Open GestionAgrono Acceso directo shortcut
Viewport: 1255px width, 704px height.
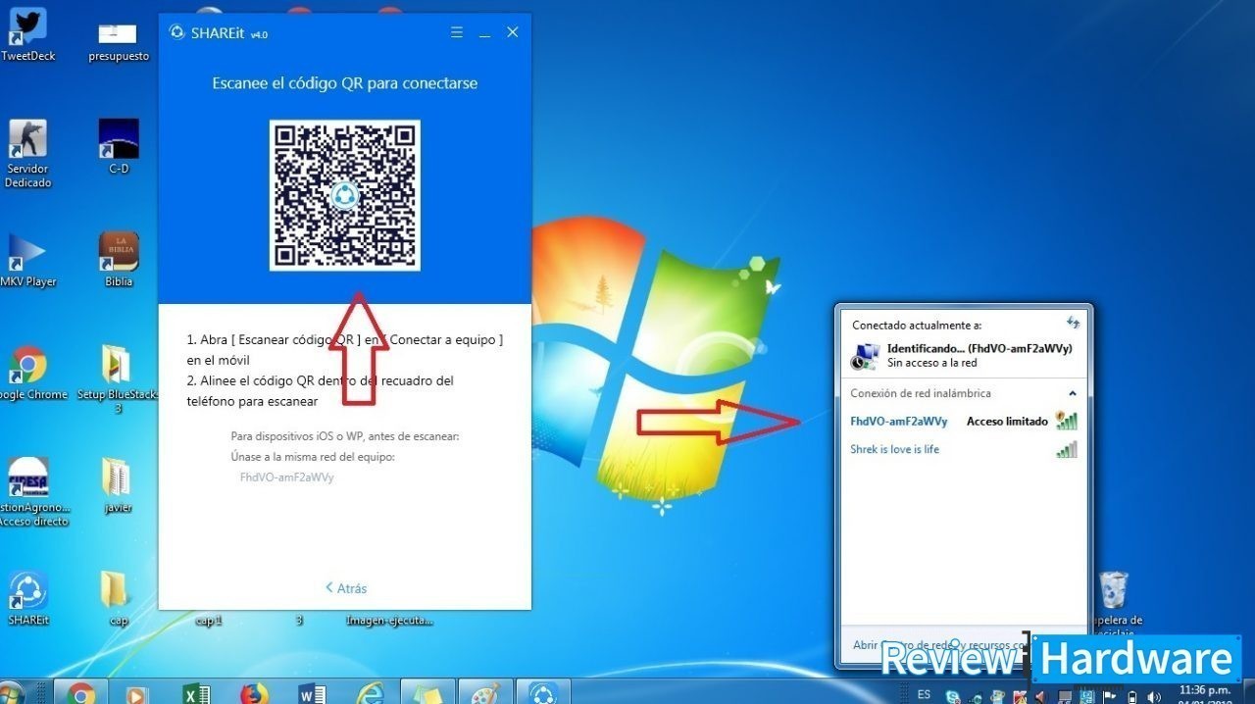coord(28,492)
